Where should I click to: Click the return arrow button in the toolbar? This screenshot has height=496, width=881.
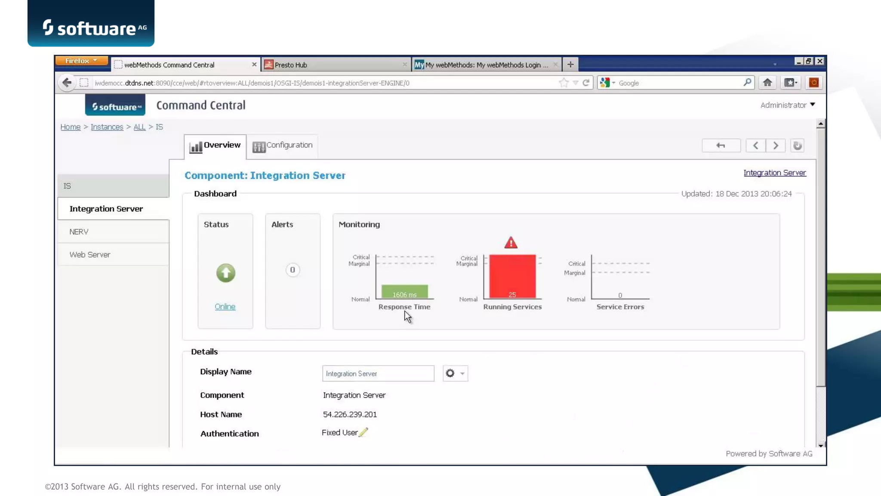(x=721, y=146)
